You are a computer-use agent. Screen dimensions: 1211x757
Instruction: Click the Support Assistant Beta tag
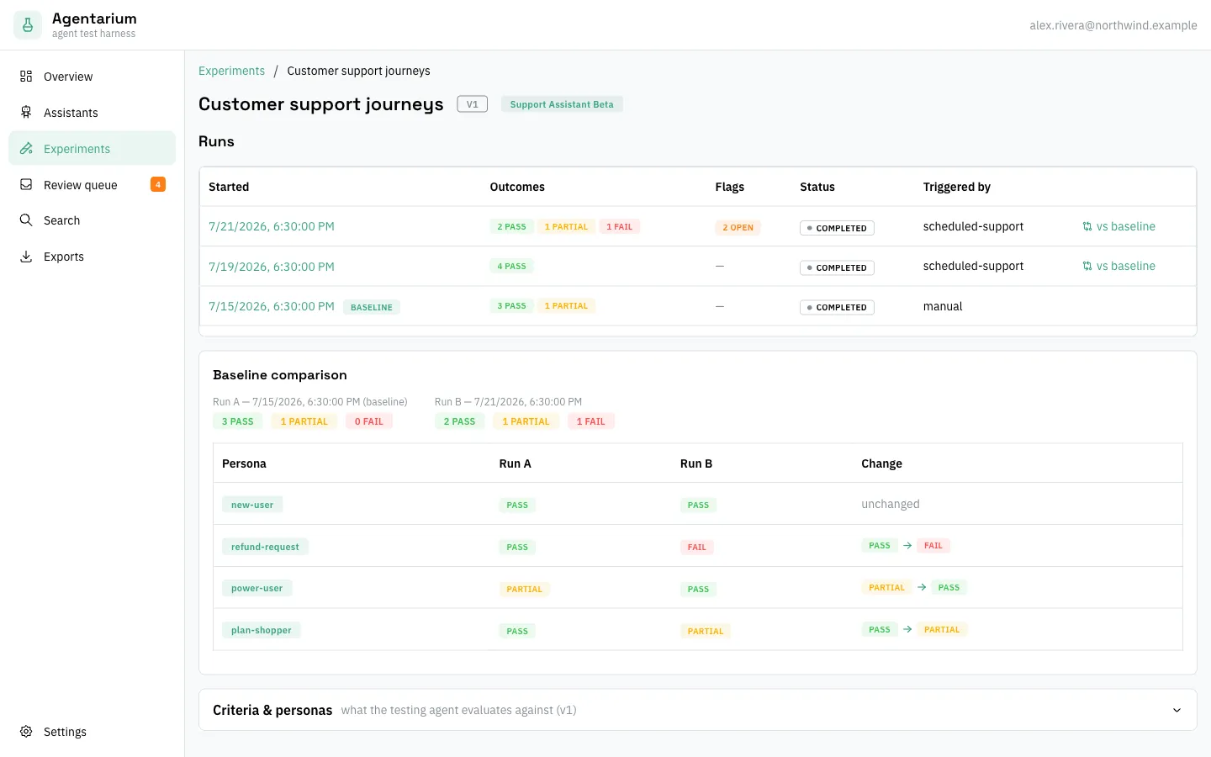point(562,104)
